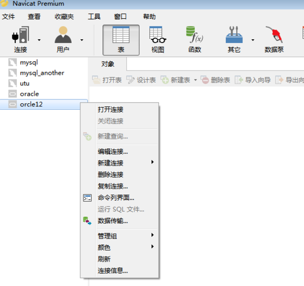Open the 数据泵 (Data Pump) tool
Viewport: 304px width, 286px height.
click(x=274, y=40)
